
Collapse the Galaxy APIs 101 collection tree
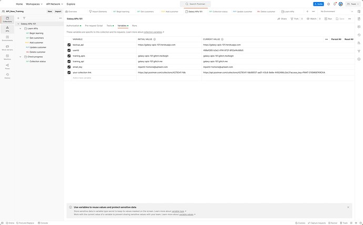point(18,24)
